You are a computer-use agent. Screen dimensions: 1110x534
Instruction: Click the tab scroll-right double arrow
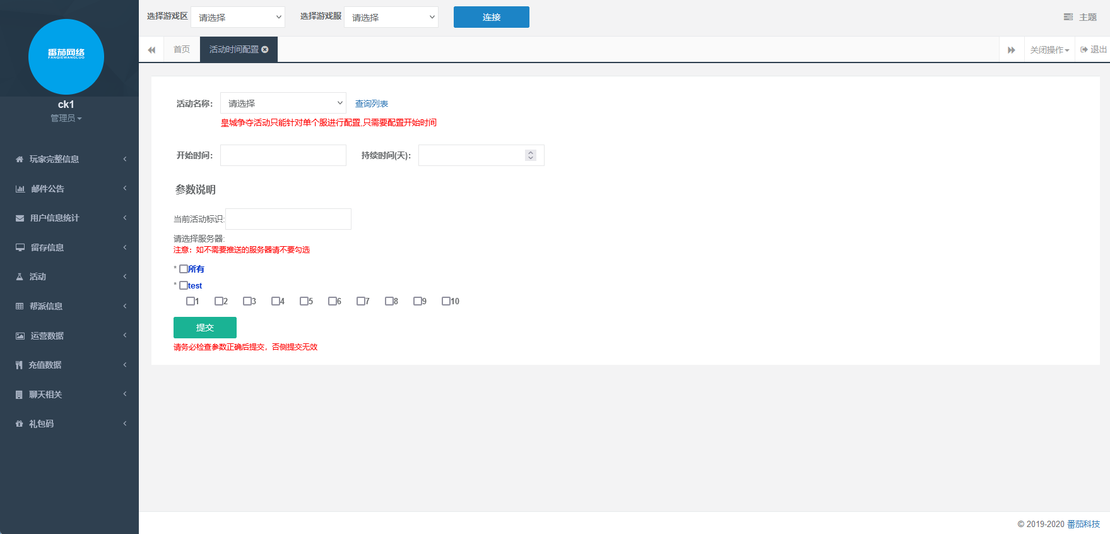coord(1012,50)
